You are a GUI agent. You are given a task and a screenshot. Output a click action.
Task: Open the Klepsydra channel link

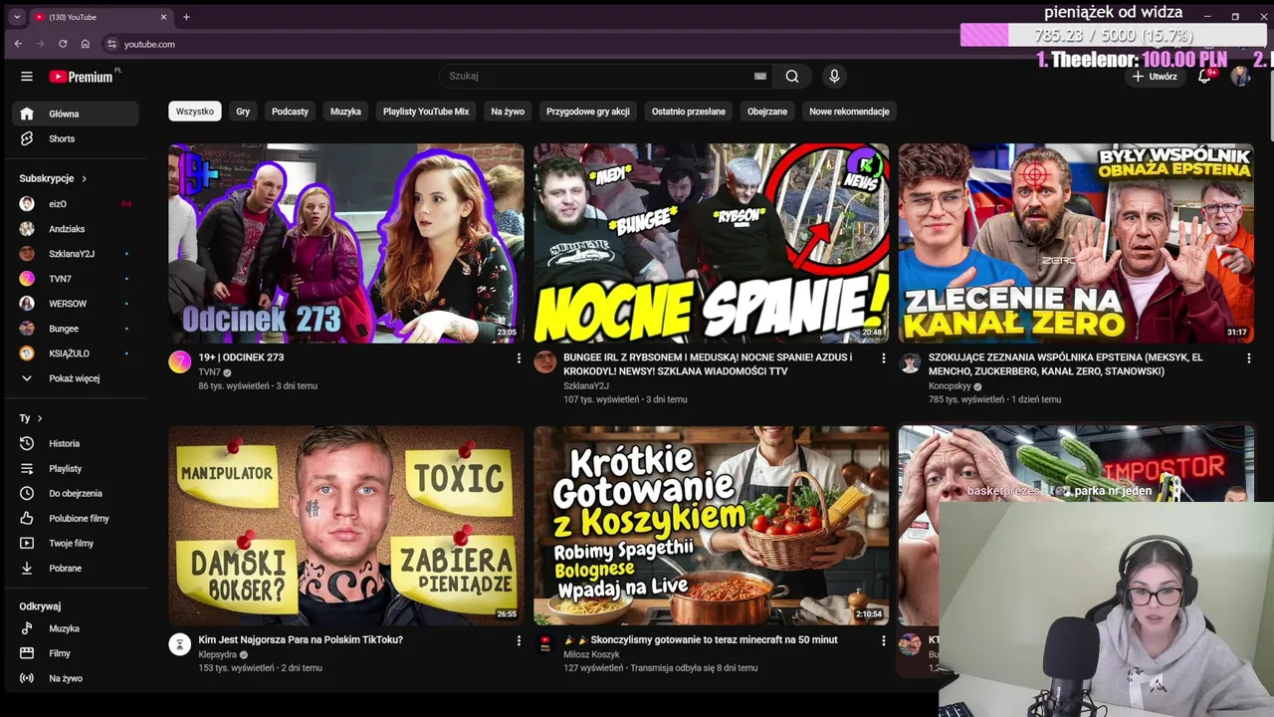click(x=217, y=654)
